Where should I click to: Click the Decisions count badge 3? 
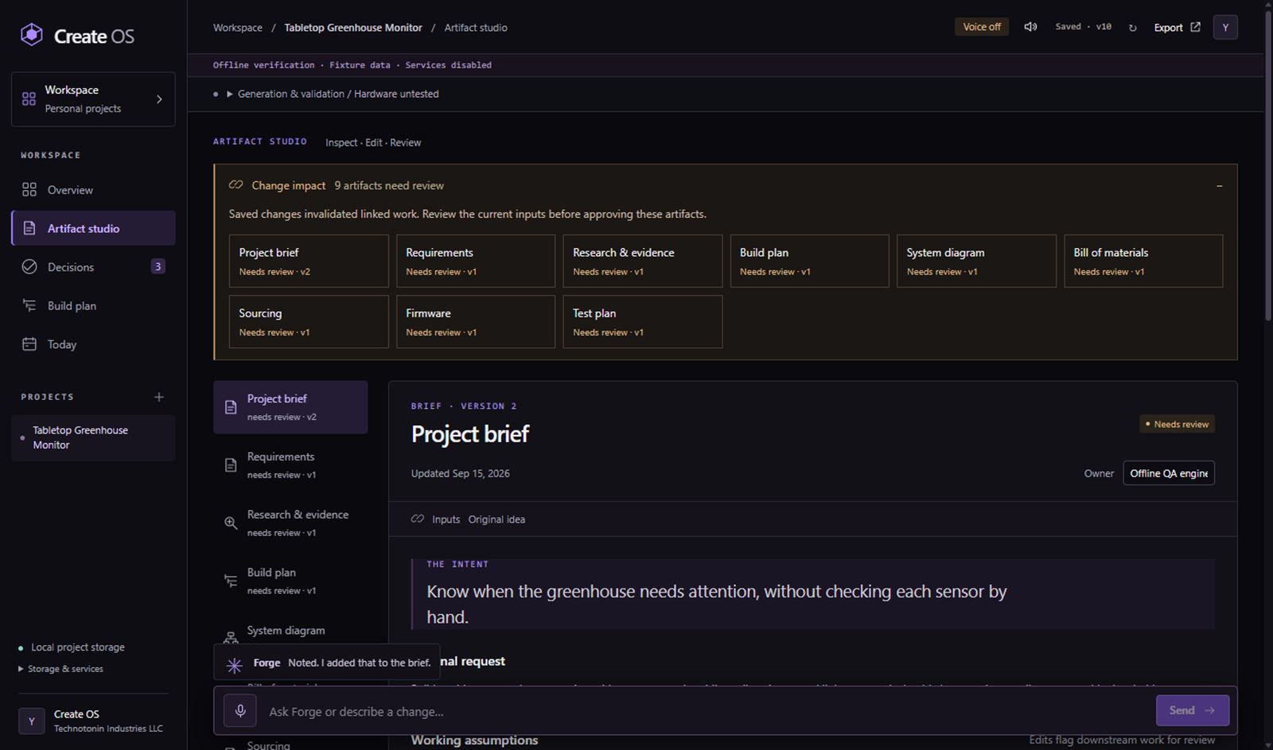point(158,266)
